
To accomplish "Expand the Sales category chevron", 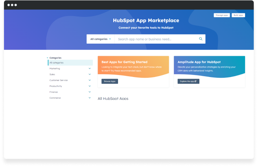I will click(x=90, y=74).
